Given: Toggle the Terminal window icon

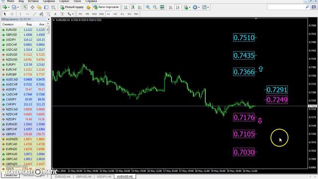Looking at the screenshot, I should [x=46, y=7].
